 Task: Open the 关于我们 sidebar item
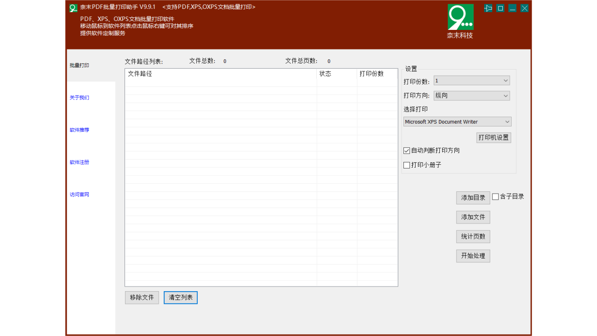click(x=79, y=98)
